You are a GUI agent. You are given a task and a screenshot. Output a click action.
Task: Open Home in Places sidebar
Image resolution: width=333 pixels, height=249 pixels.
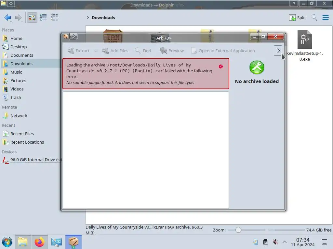click(x=16, y=38)
